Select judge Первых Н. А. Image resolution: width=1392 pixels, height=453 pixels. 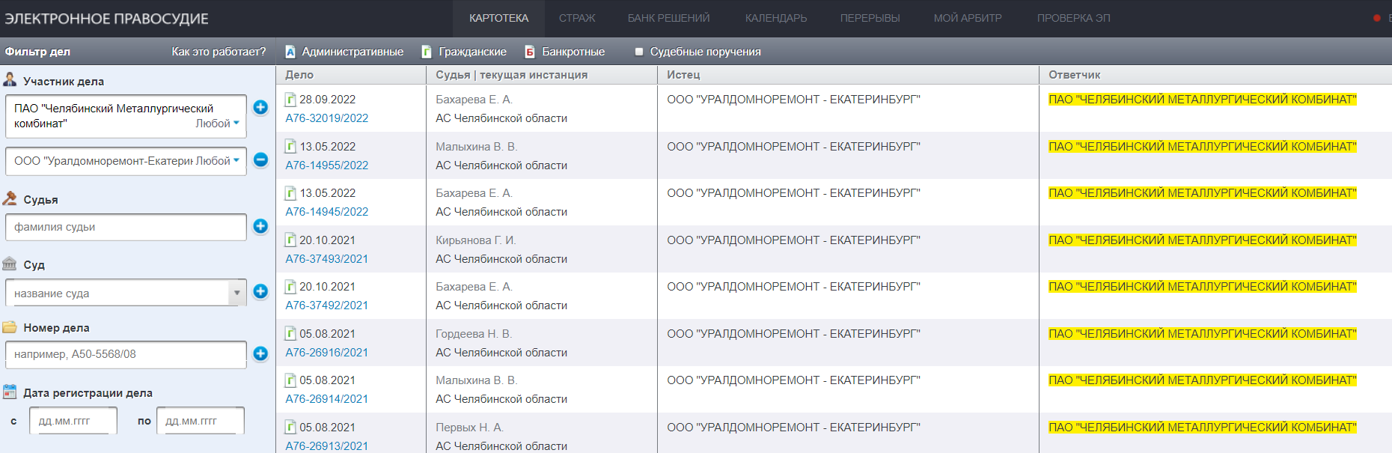tap(469, 428)
